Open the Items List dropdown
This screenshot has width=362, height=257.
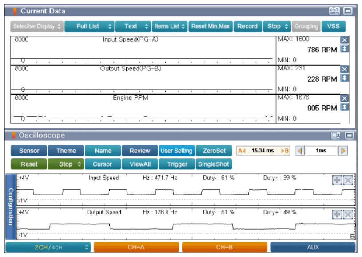coord(170,27)
